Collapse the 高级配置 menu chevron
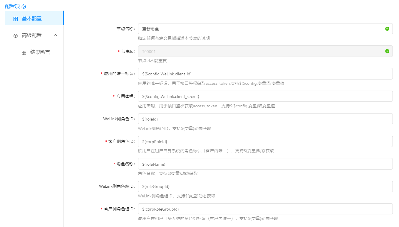This screenshot has height=227, width=399. pyautogui.click(x=56, y=35)
